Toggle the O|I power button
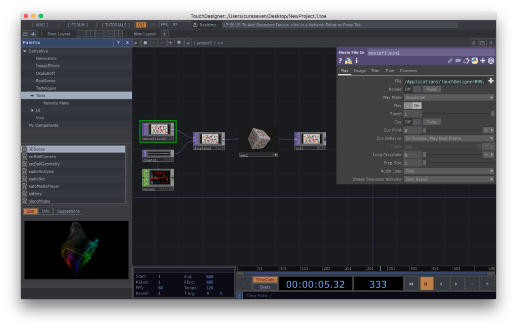The width and height of the screenshot is (517, 329). [141, 25]
